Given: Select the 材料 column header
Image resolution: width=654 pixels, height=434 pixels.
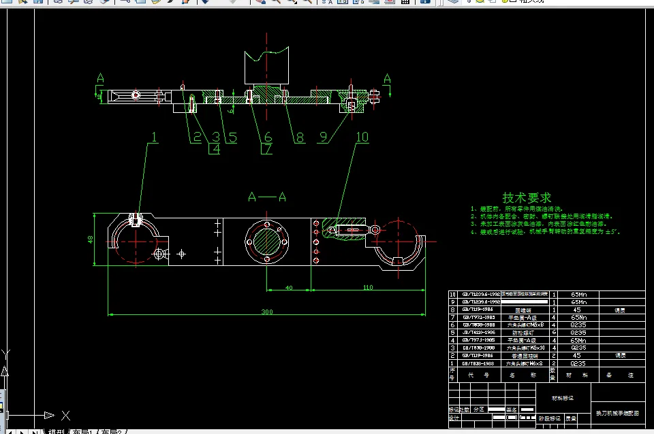Looking at the screenshot, I should [x=577, y=375].
